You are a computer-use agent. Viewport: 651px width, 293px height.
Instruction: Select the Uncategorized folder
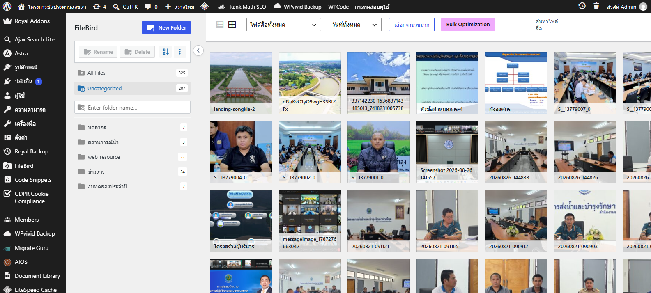coord(132,88)
